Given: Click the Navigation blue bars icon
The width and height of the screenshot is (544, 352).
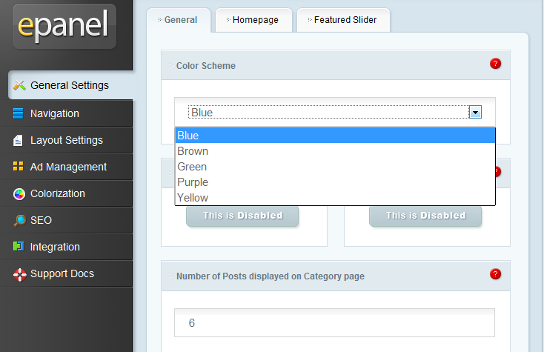Looking at the screenshot, I should point(18,113).
